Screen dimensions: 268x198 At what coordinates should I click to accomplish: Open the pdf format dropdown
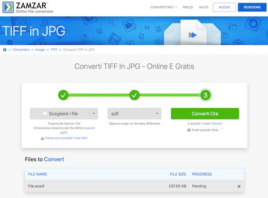click(134, 114)
